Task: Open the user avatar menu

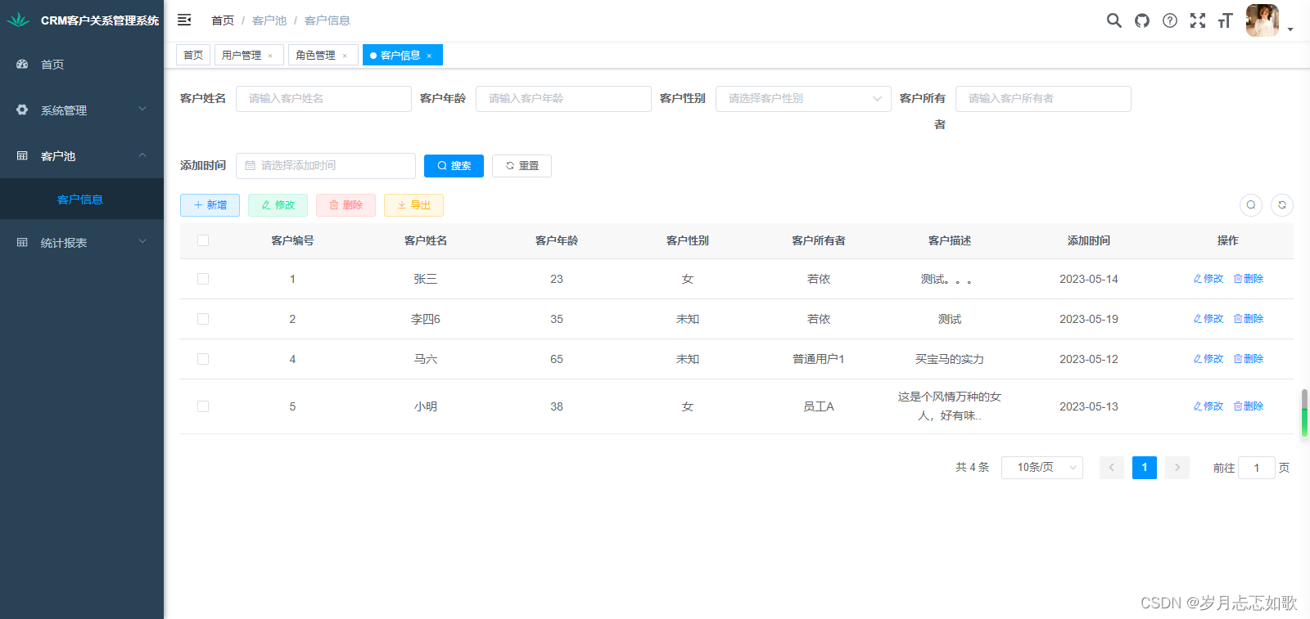Action: pyautogui.click(x=1262, y=20)
